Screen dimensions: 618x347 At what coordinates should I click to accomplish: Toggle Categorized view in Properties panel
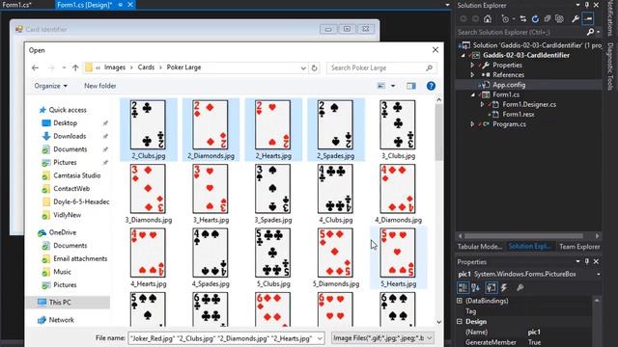point(463,287)
